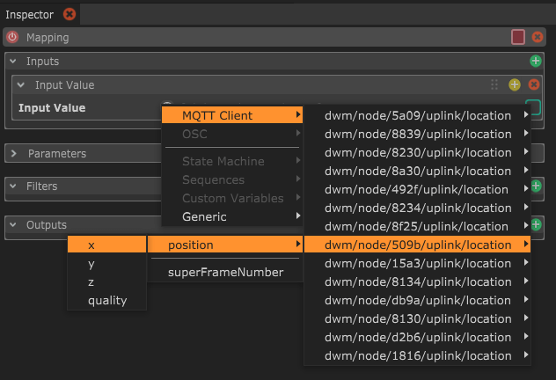
Task: Click the green plus icon on Outputs row
Action: pyautogui.click(x=536, y=225)
